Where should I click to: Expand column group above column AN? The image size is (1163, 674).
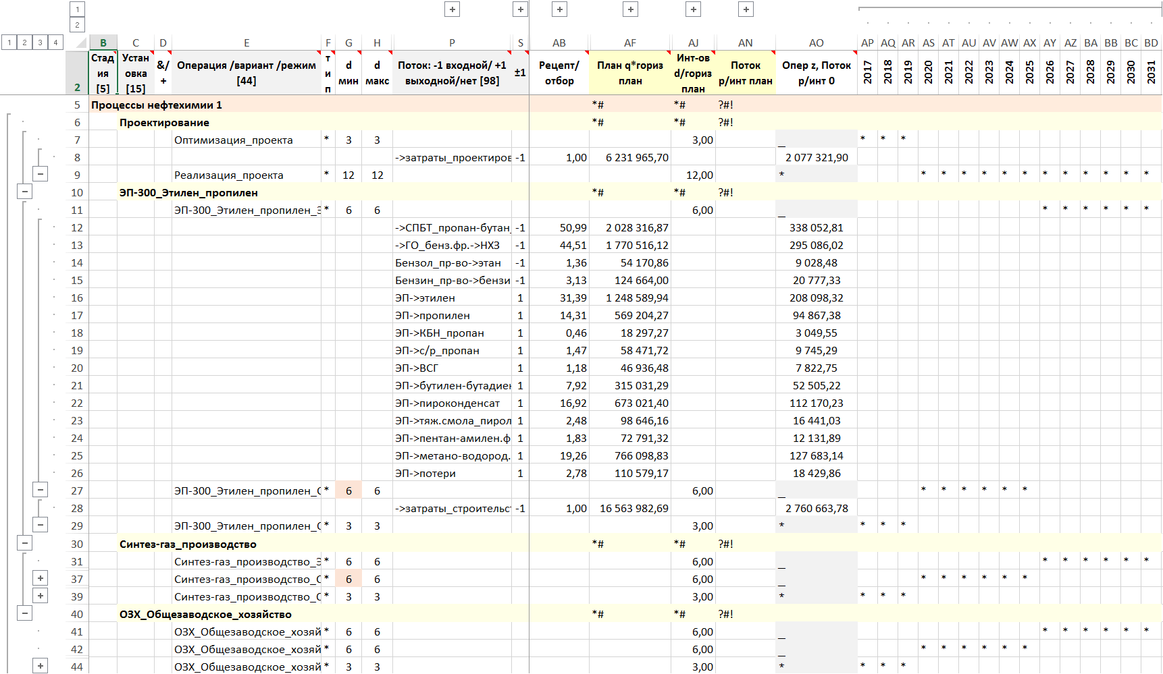[x=746, y=9]
